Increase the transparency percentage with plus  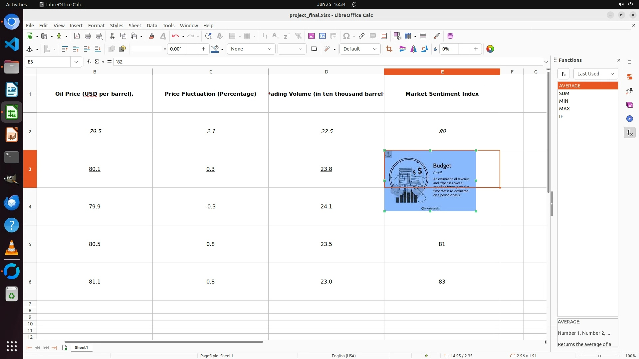point(476,49)
